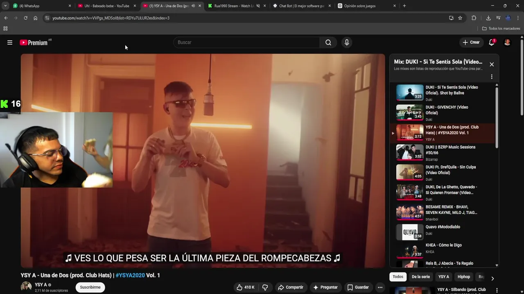Screen dimensions: 524x294
Task: Click the Compartir button
Action: [291, 287]
